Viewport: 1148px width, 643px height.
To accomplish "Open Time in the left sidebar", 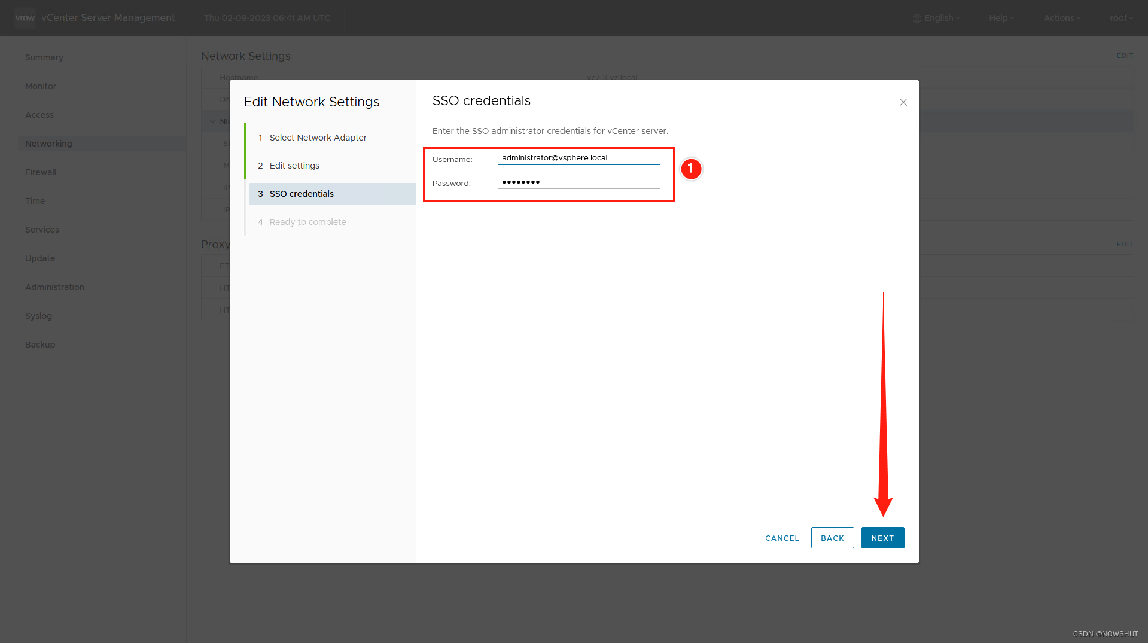I will click(x=35, y=201).
